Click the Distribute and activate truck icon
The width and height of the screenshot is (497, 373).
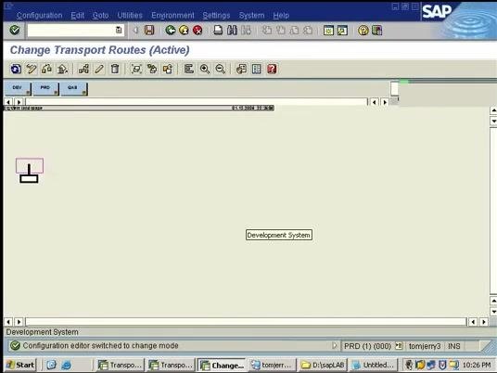62,69
